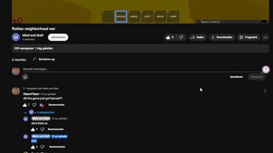Image resolution: width=273 pixels, height=153 pixels.
Task: Reply to 'dont think so' via Beantwoorden
Action: (x=56, y=129)
